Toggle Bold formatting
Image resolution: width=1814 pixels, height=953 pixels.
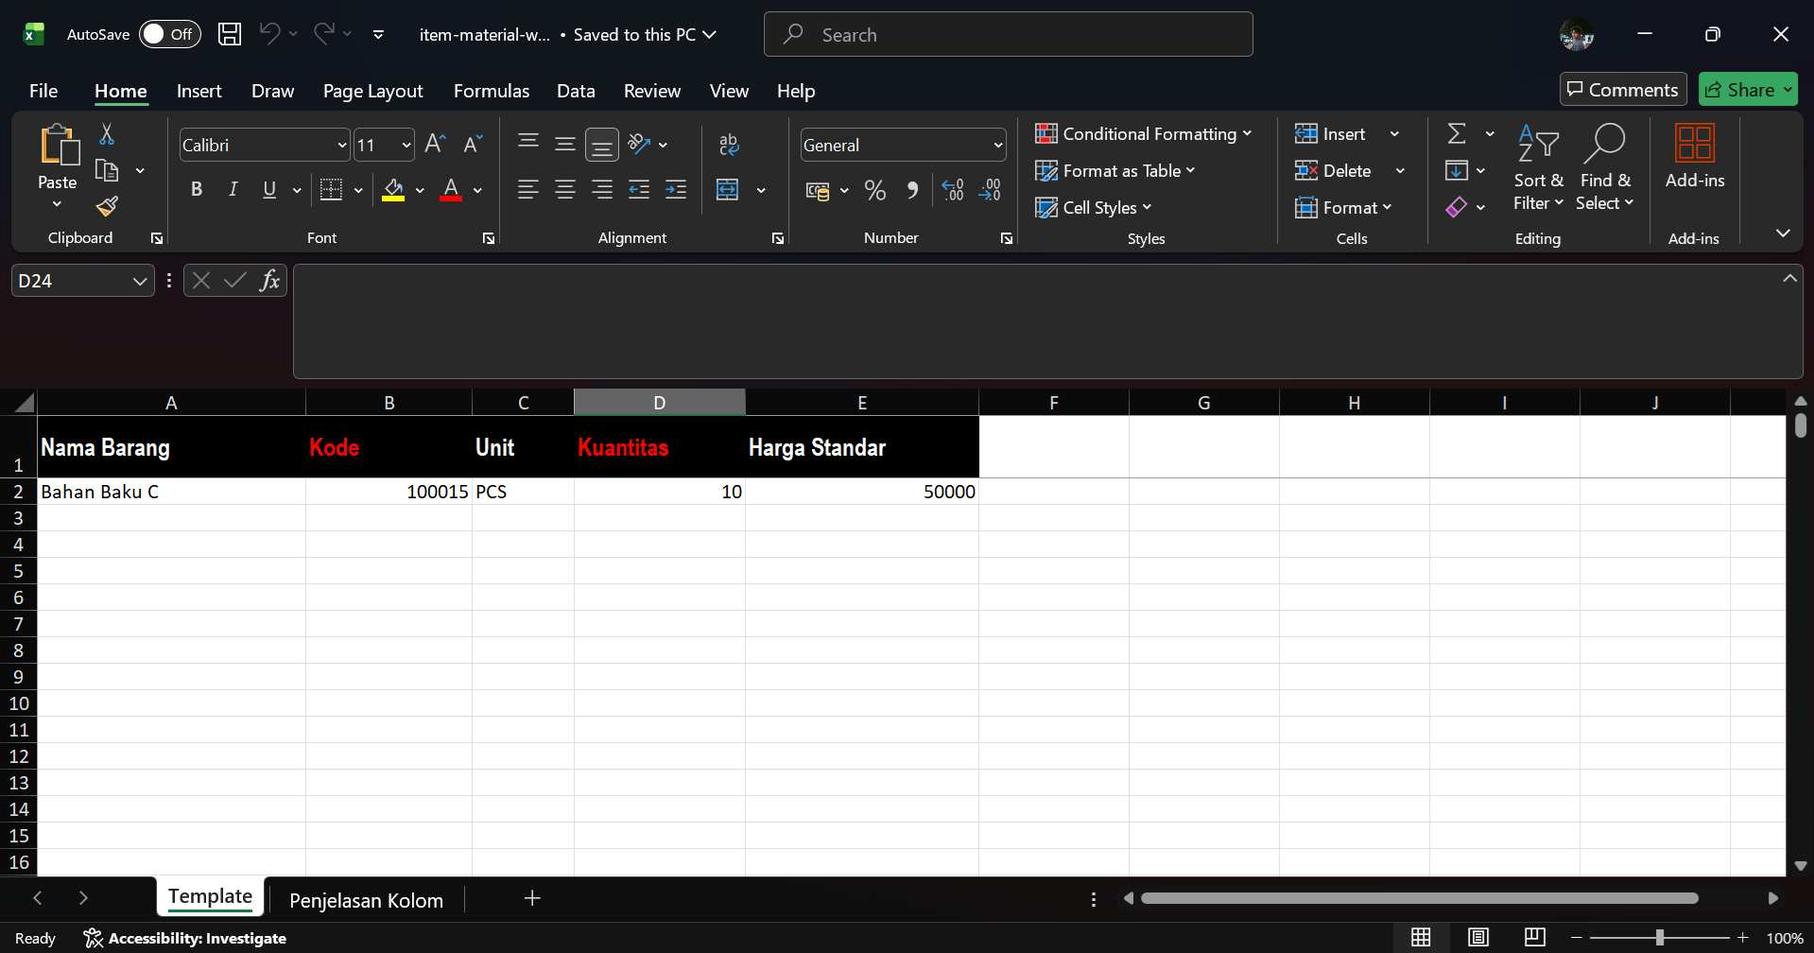197,190
